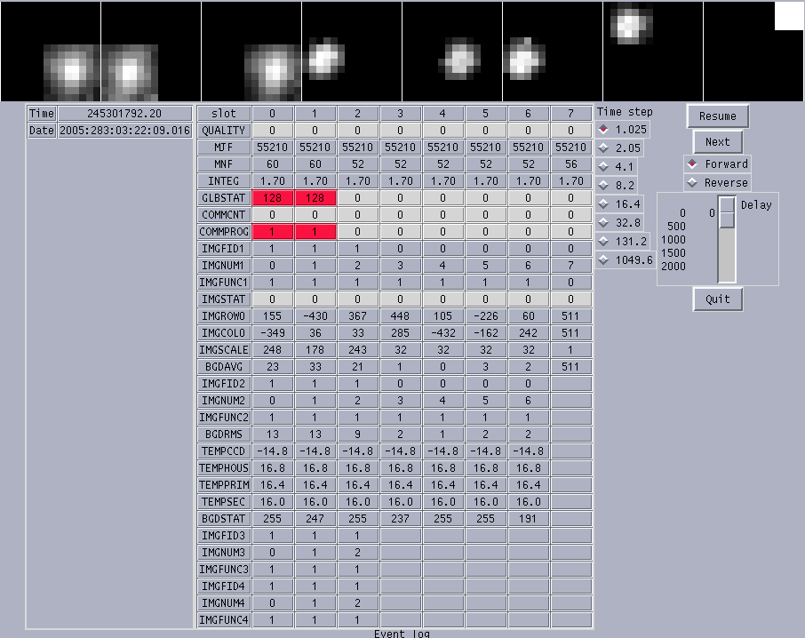
Task: Quit the image viewer
Action: [717, 299]
